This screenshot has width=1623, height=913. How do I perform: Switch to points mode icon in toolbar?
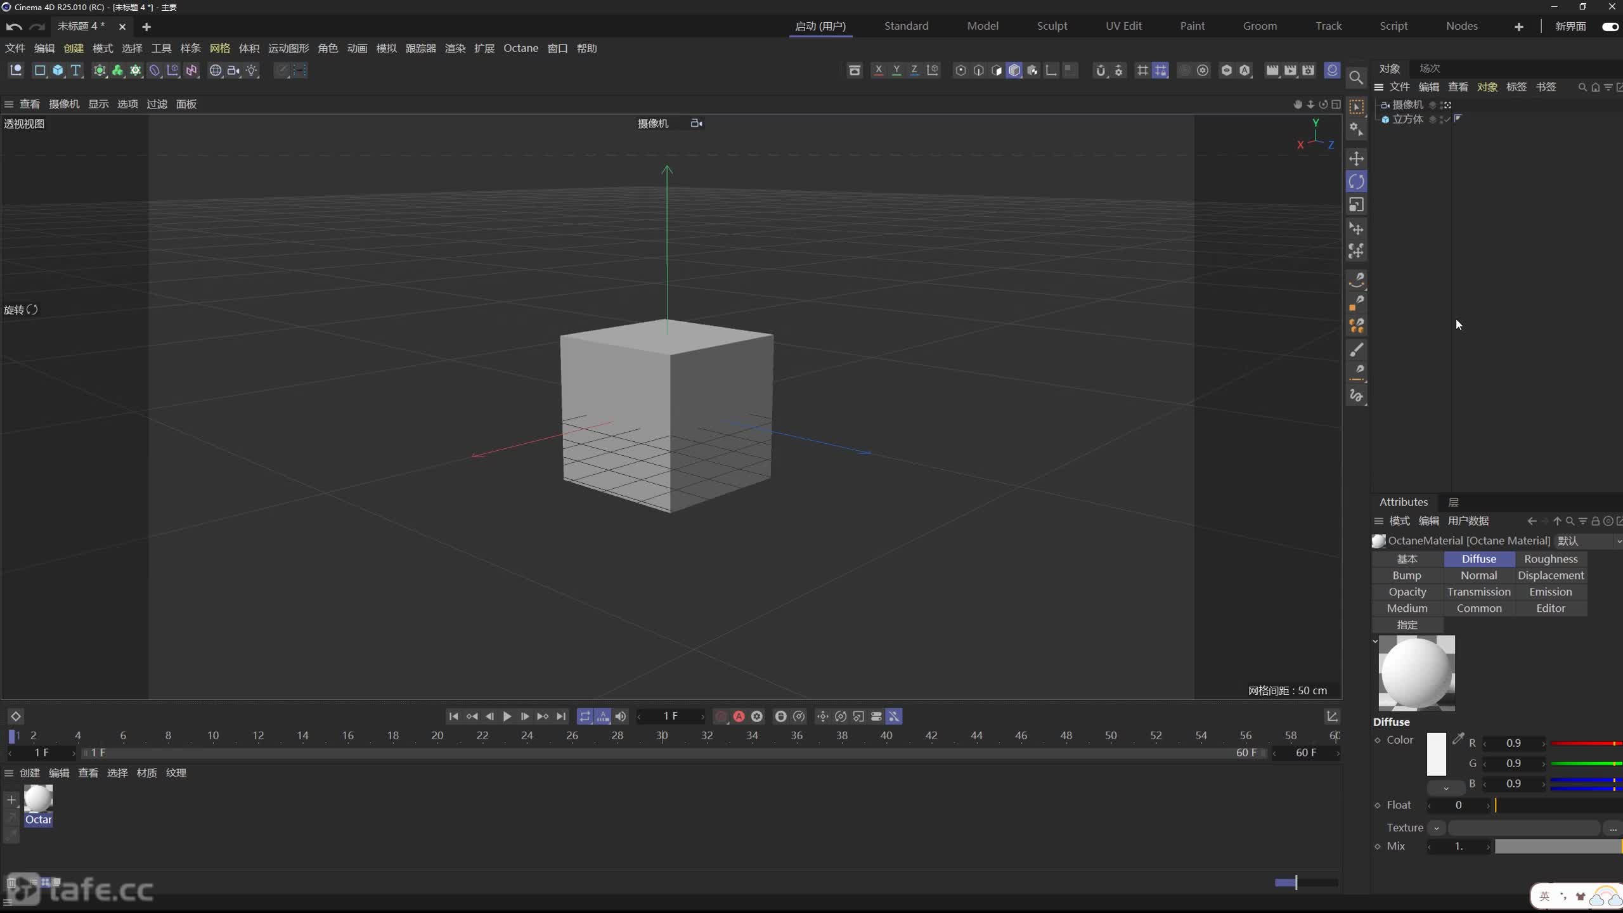pos(960,70)
